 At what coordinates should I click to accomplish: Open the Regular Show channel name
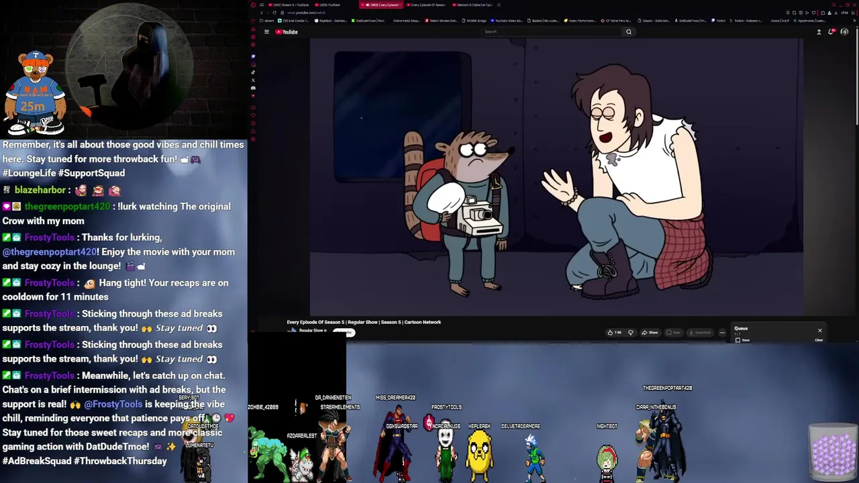tap(312, 330)
